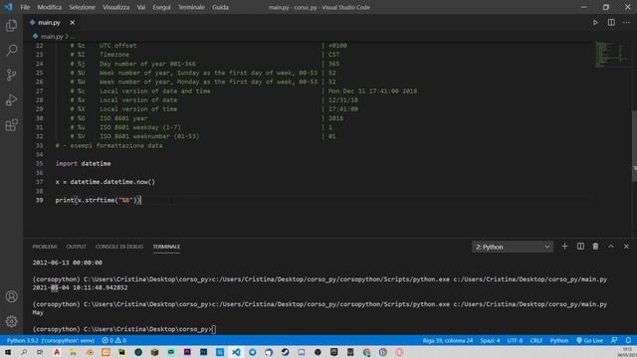Select the TERMINALE panel tab
Image resolution: width=637 pixels, height=358 pixels.
click(x=166, y=247)
